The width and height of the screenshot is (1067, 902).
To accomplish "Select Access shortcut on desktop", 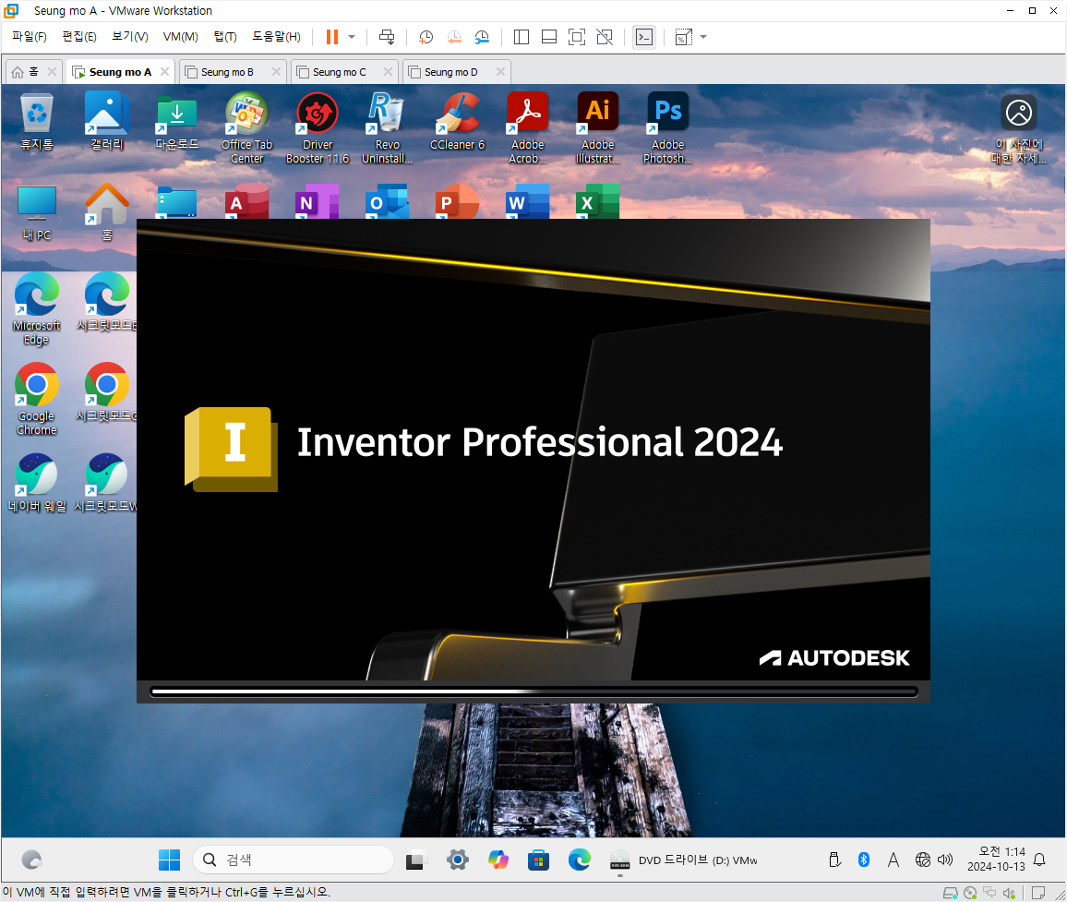I will click(x=246, y=201).
